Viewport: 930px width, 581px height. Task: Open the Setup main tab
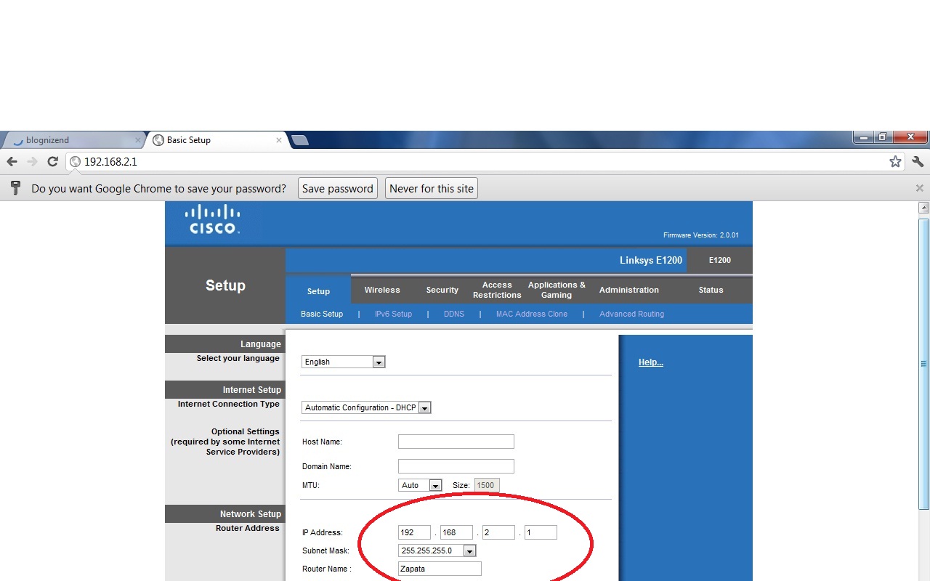[318, 290]
